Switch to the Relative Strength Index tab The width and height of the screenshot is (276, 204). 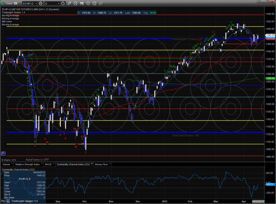coord(28,164)
